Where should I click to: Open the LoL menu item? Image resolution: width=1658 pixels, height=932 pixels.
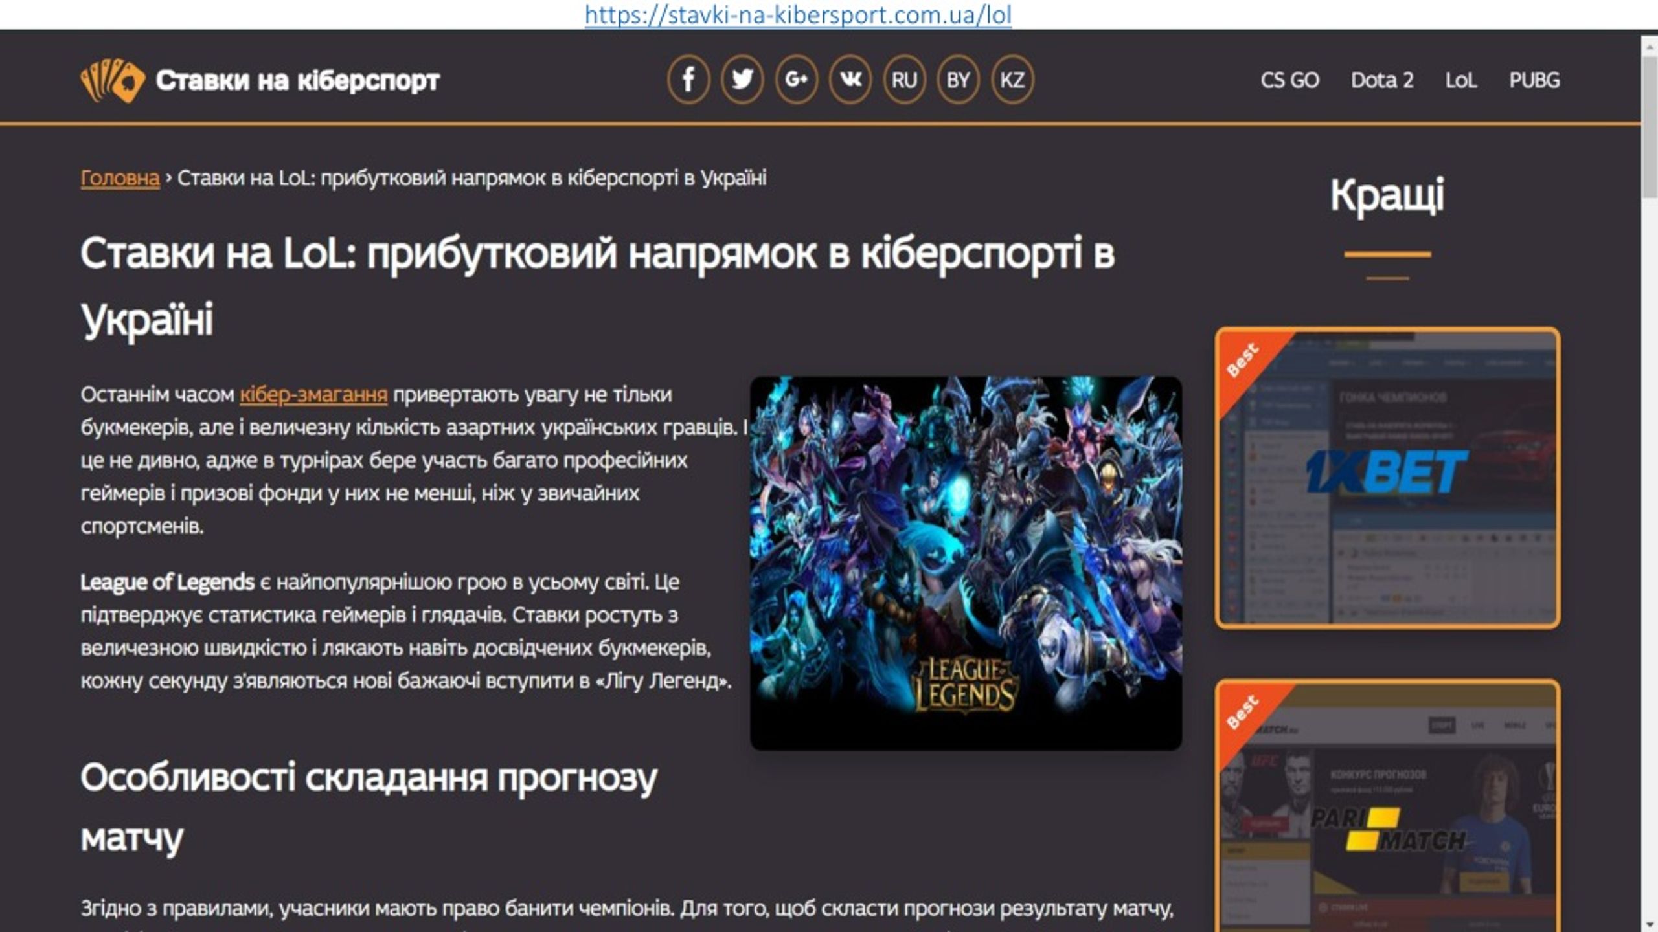pos(1460,80)
